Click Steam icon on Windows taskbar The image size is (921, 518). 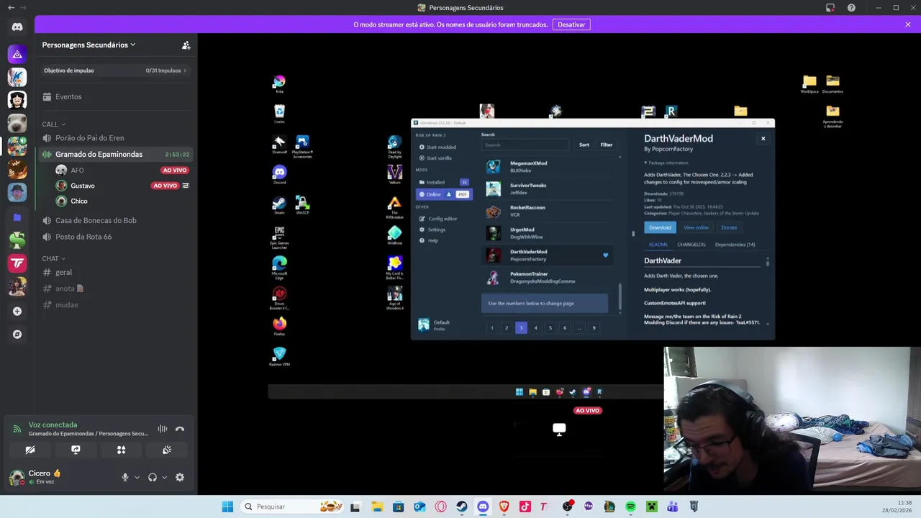click(x=462, y=506)
